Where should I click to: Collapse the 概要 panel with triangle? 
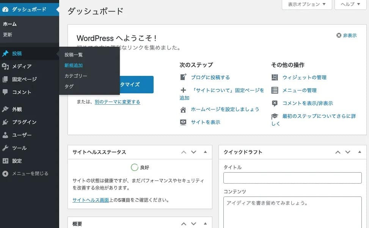coord(205,223)
